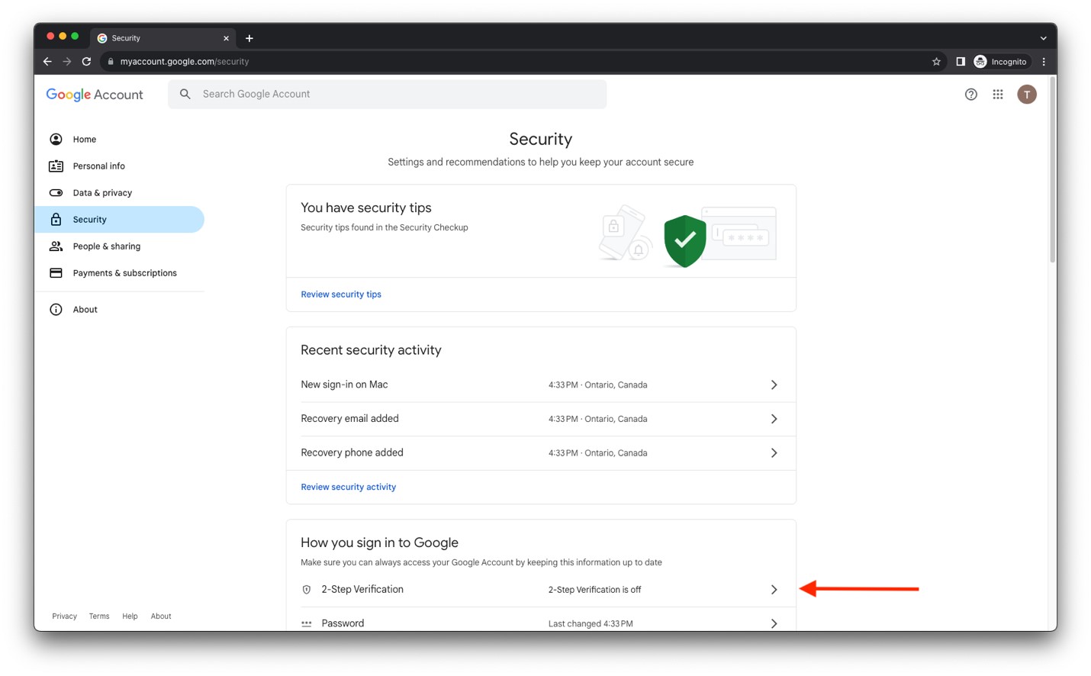This screenshot has height=676, width=1091.
Task: Click the Personal info ID card icon
Action: 56,166
